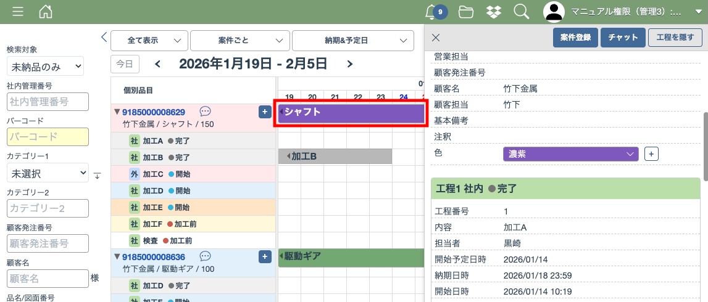Open the folder icon in header
The width and height of the screenshot is (708, 302).
click(466, 12)
